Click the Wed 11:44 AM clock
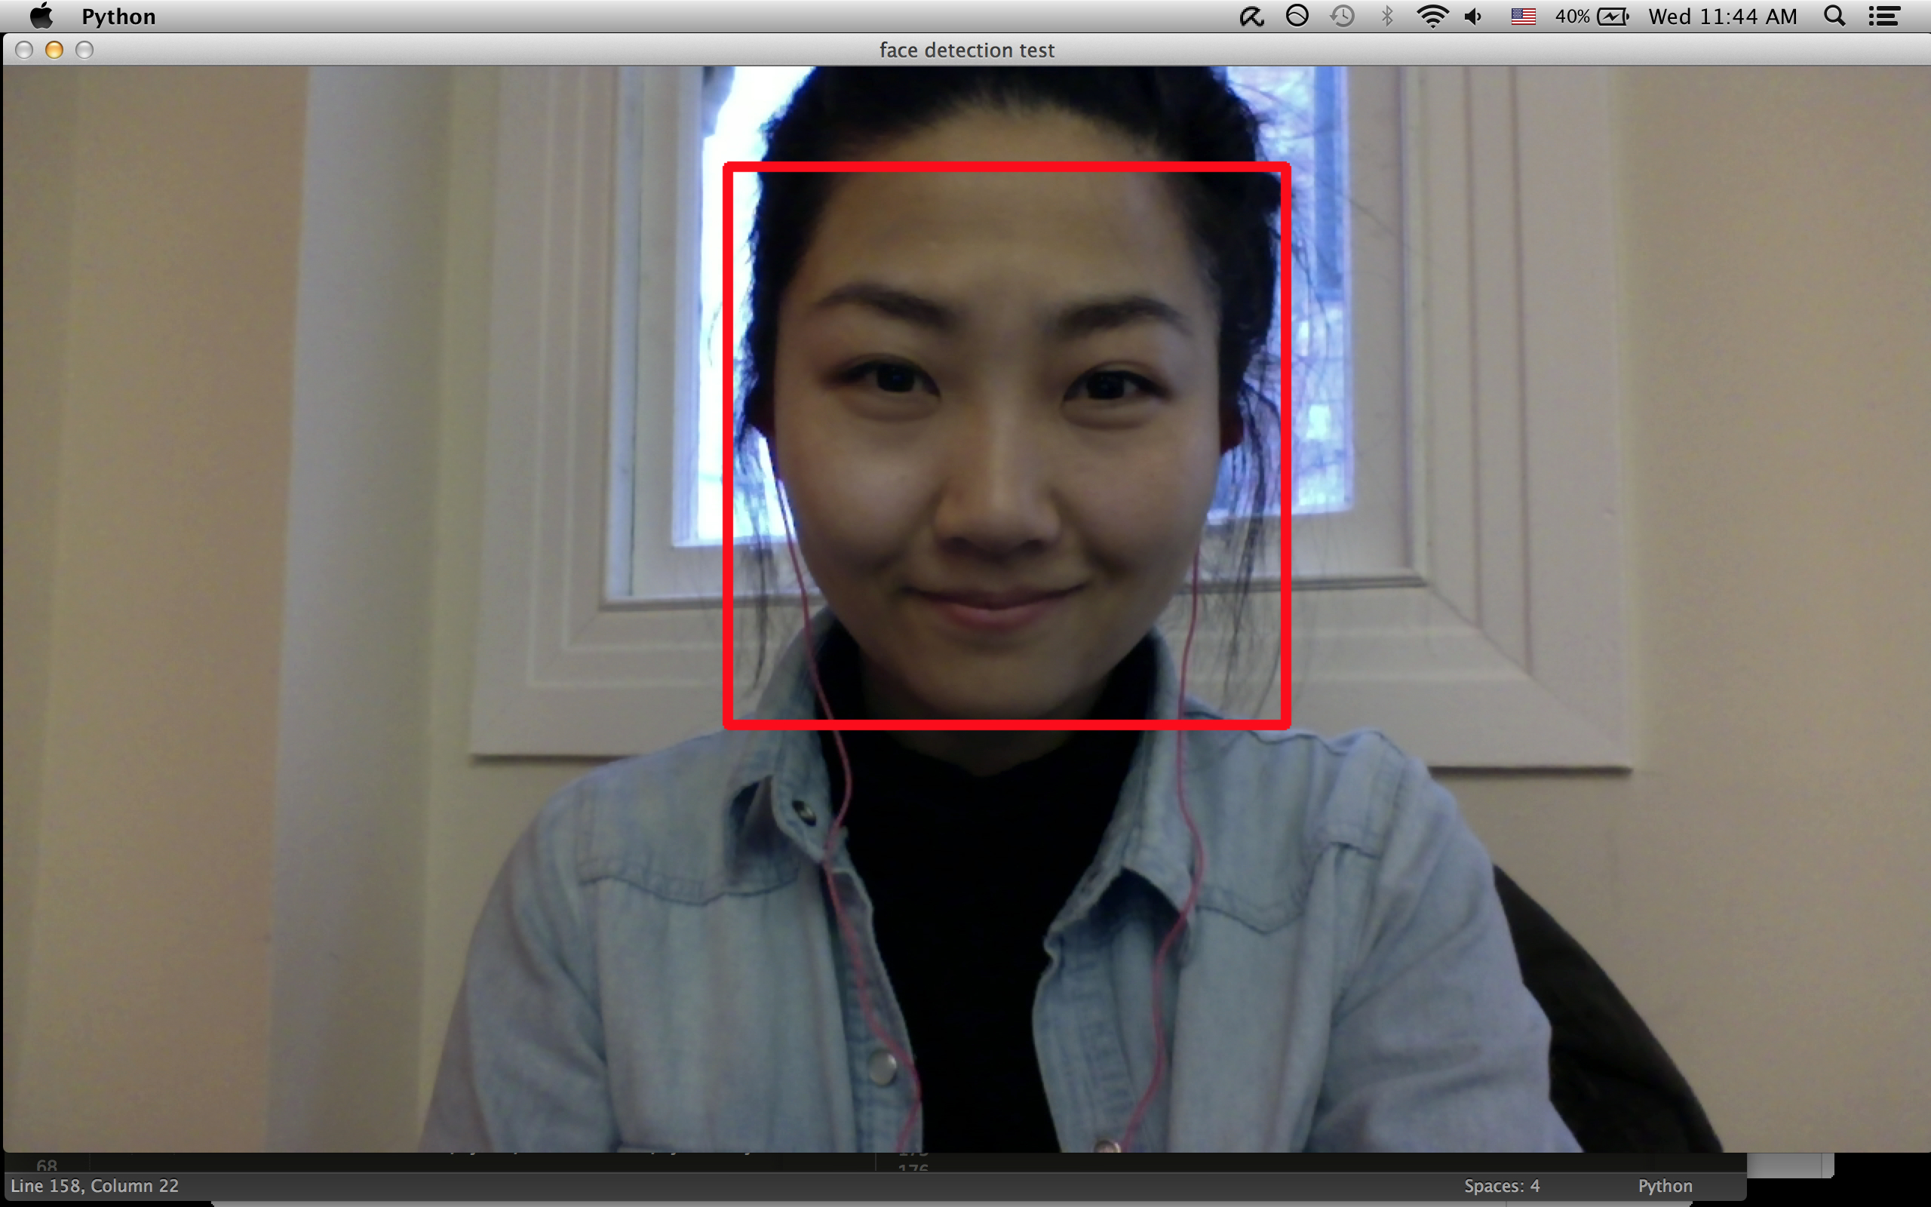 [x=1723, y=16]
